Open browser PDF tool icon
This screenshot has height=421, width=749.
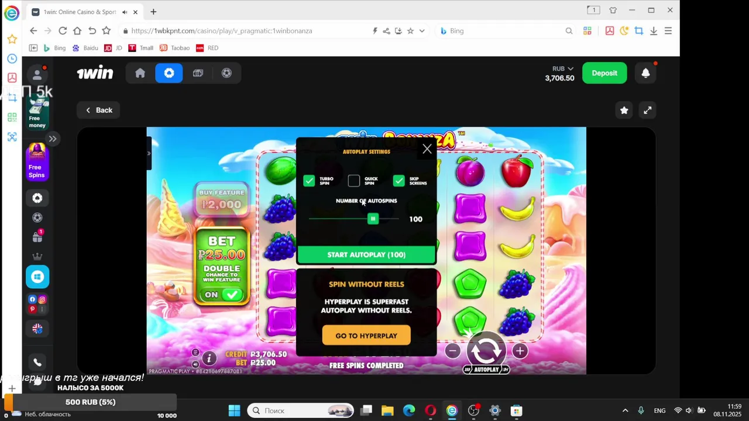point(610,31)
